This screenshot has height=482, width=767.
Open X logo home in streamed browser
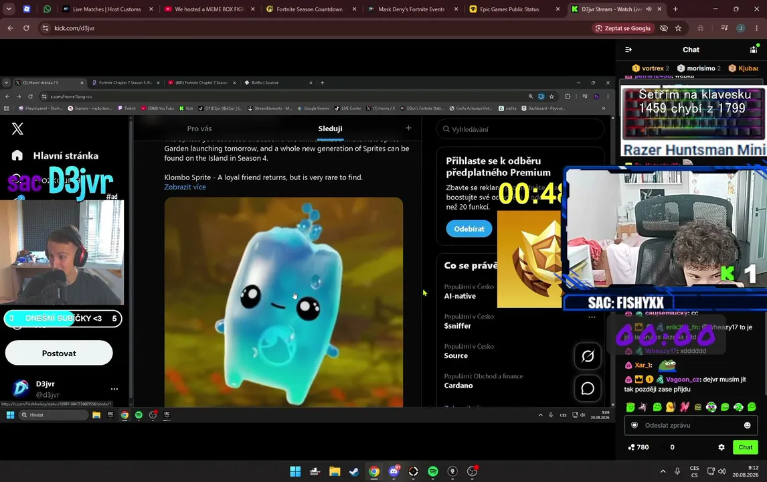(x=17, y=129)
